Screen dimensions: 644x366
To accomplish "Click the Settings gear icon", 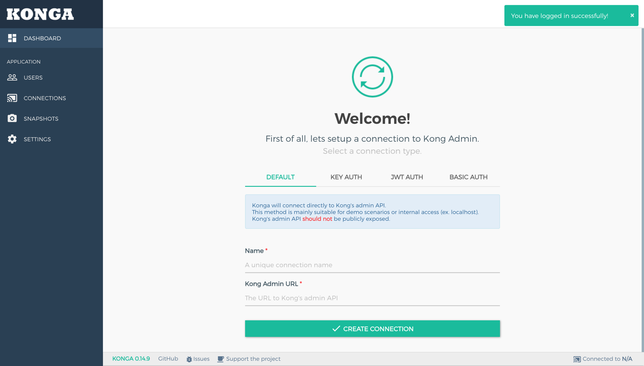I will [12, 139].
